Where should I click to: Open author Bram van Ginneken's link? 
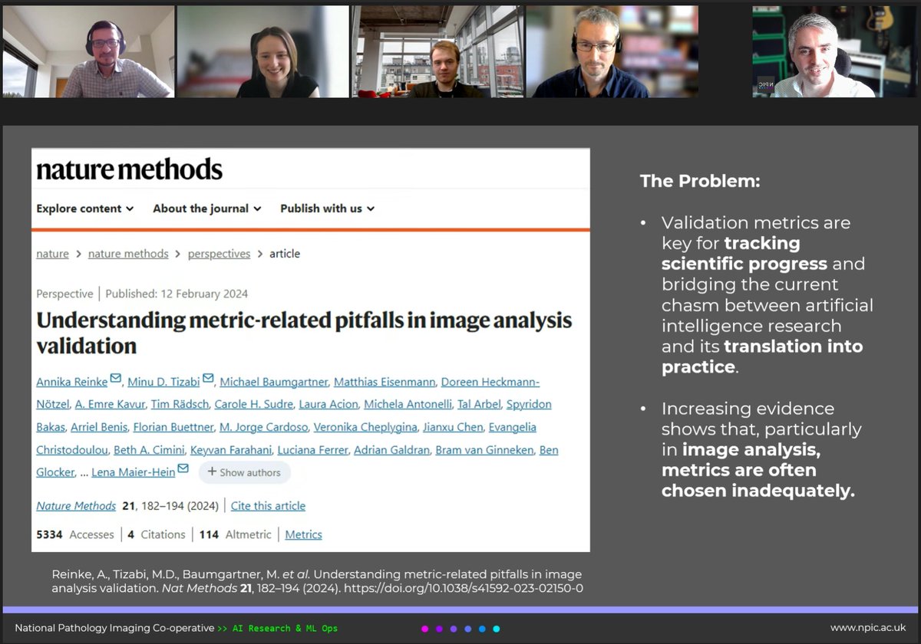tap(484, 450)
